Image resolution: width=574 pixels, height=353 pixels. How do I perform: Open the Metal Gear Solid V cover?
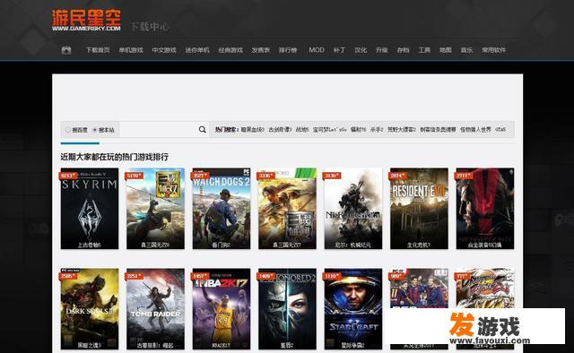pos(485,209)
